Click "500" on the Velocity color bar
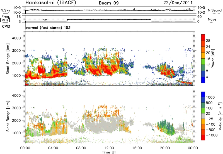223x154 pixels. (209, 103)
